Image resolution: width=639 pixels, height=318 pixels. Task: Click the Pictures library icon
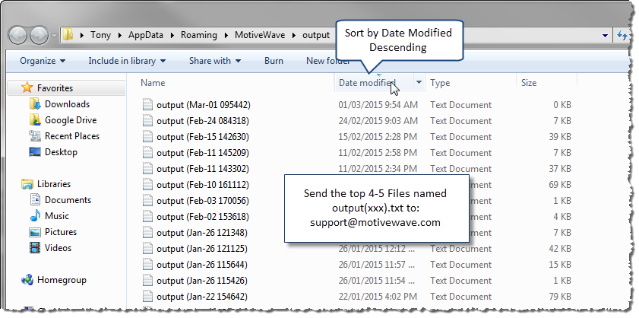click(35, 232)
